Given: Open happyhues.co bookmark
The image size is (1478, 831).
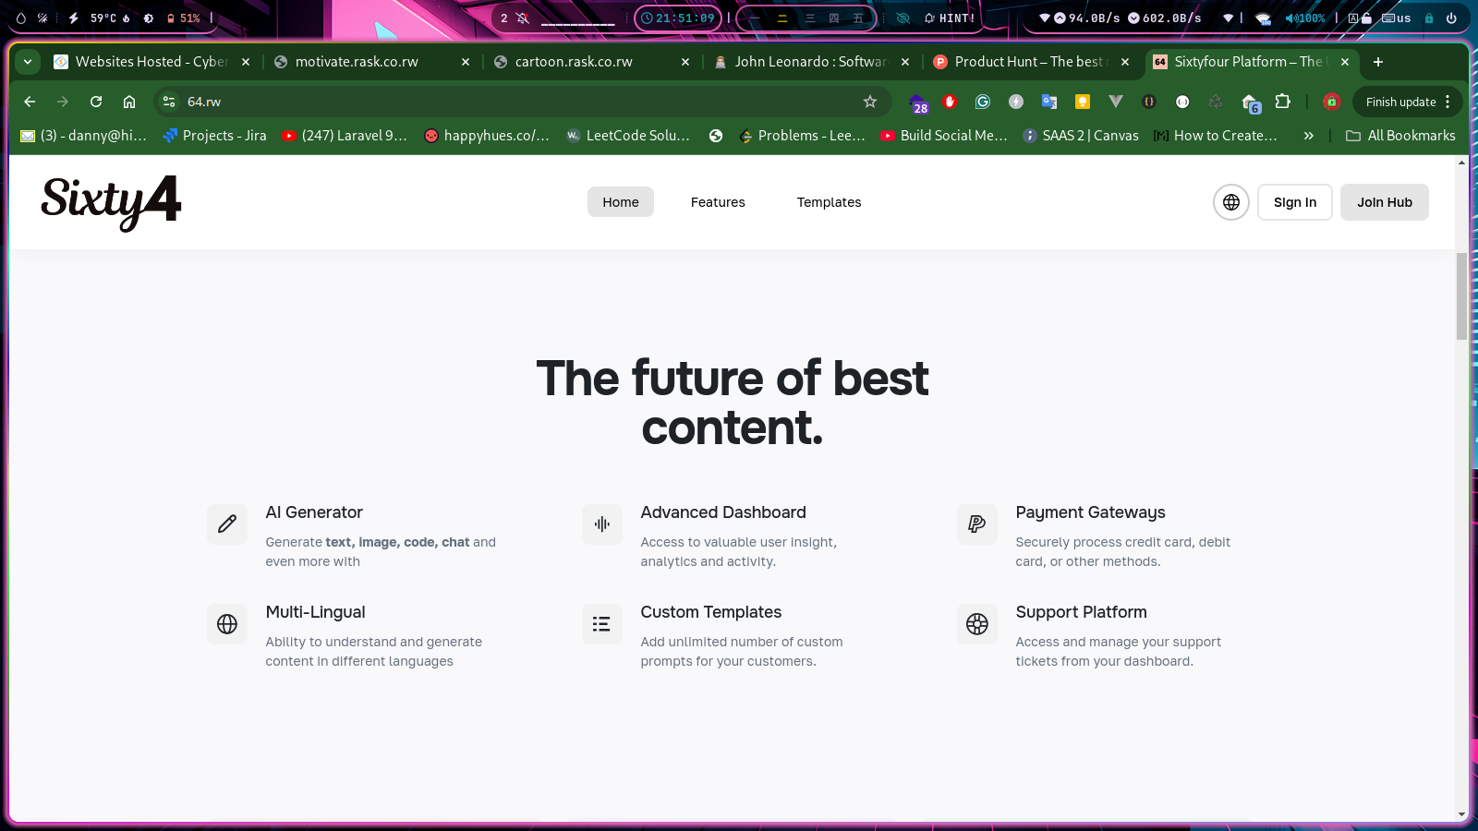Looking at the screenshot, I should tap(486, 136).
